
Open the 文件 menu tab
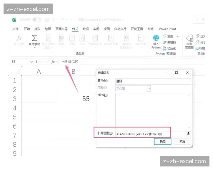15,29
